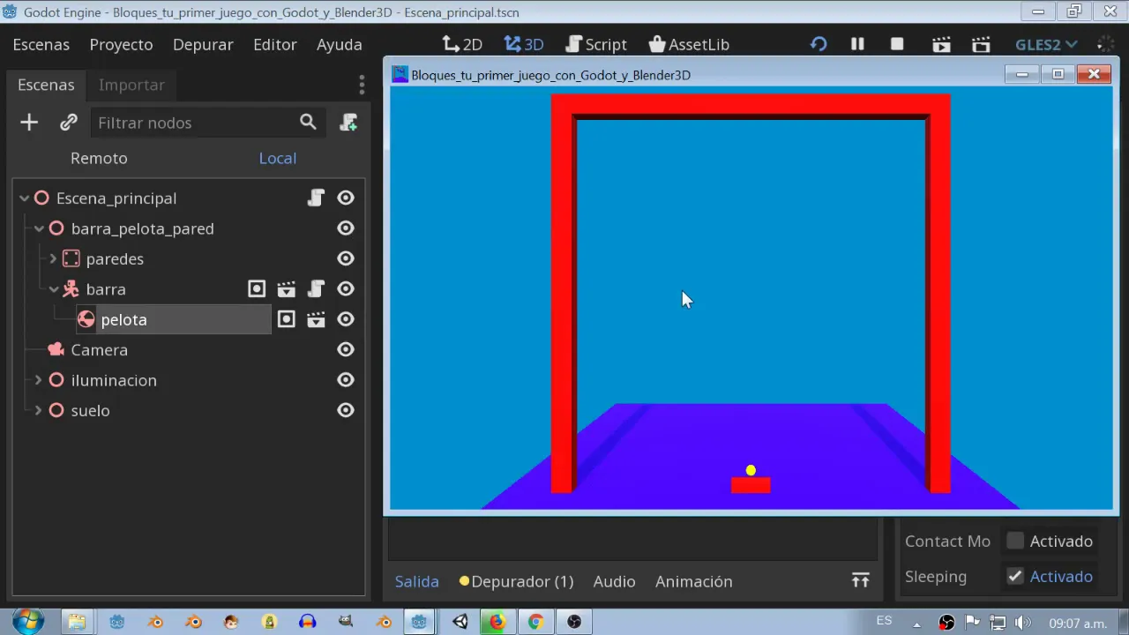Play a custom scene with the clapperboard icon
The width and height of the screenshot is (1129, 635).
(981, 44)
